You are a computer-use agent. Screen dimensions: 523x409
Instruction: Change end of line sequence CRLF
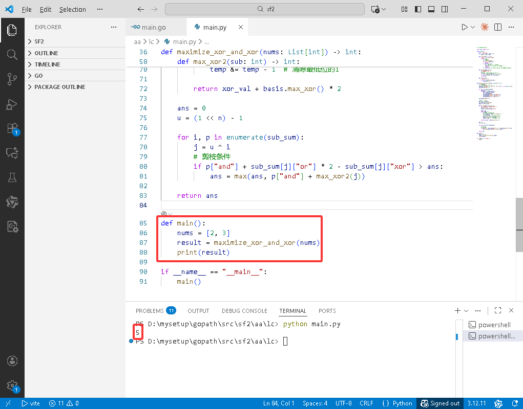366,403
